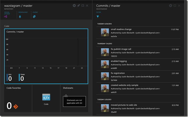The width and height of the screenshot is (188, 117).
Task: Click the 'Commits / master' blade title on right
Action: coord(108,6)
